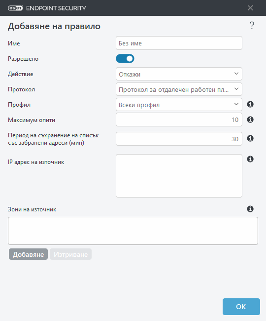The height and width of the screenshot is (321, 266).
Task: Open the help question mark icon
Action: pyautogui.click(x=252, y=26)
